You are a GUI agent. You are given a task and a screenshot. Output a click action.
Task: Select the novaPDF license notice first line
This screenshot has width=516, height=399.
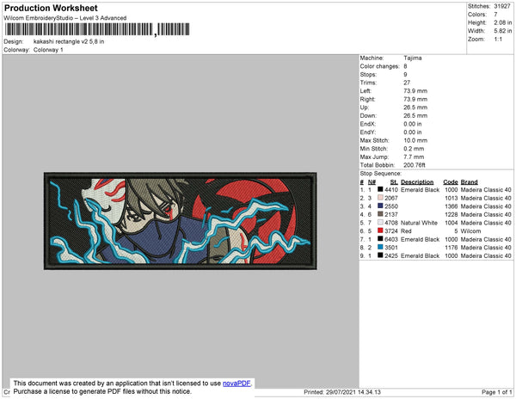(132, 384)
